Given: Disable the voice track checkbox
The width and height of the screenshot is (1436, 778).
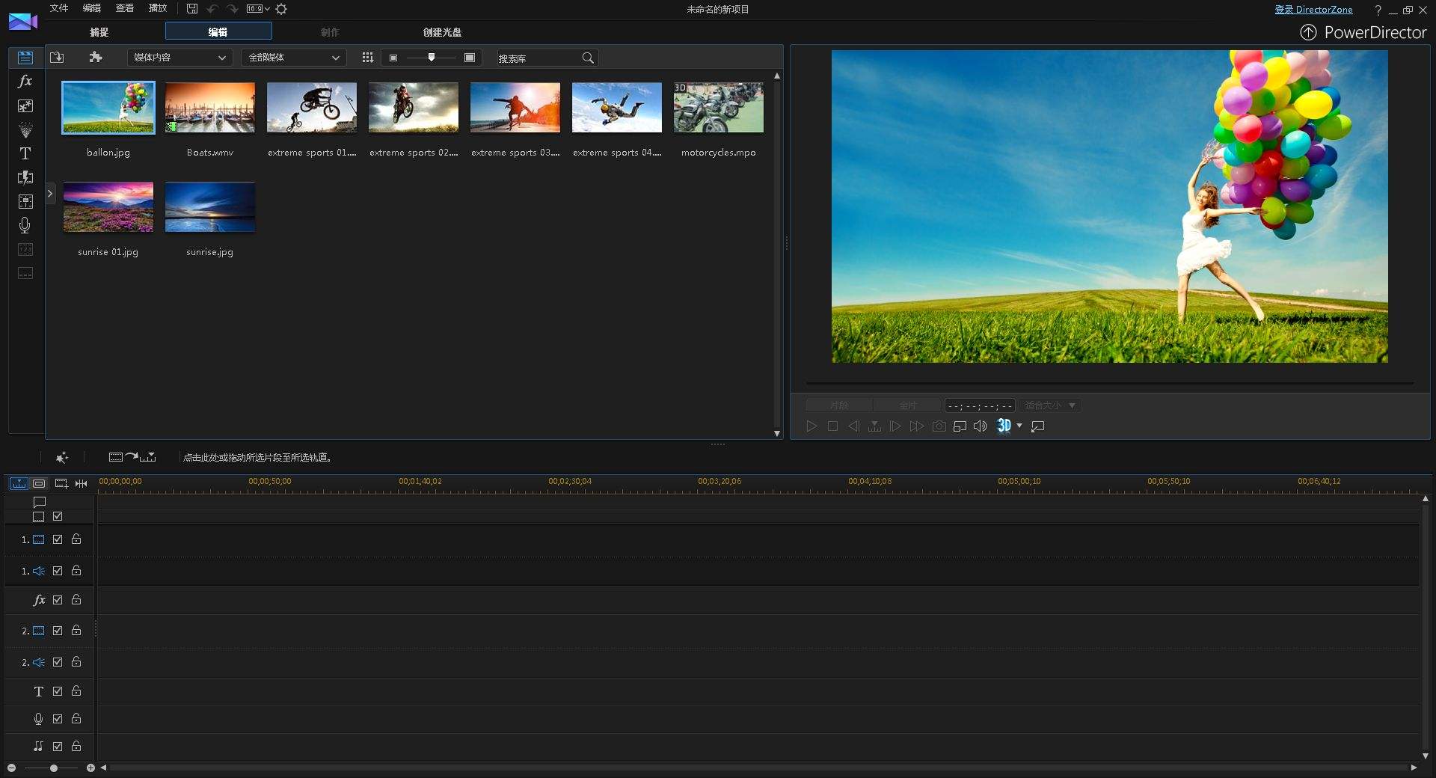Looking at the screenshot, I should coord(58,719).
